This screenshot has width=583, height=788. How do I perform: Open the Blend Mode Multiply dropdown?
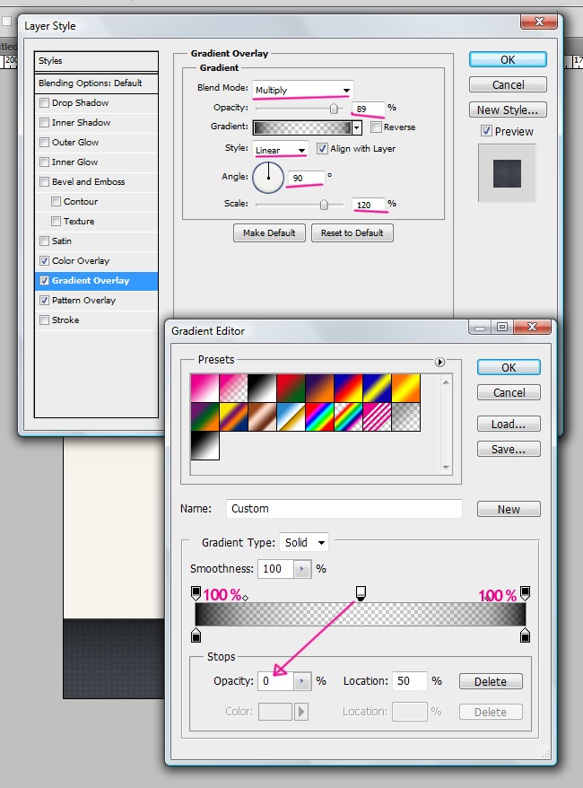[302, 90]
